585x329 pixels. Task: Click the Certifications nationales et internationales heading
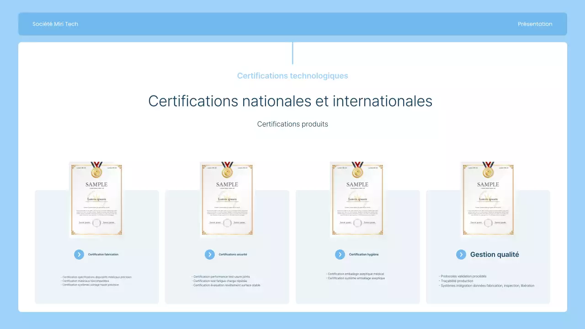tap(290, 101)
